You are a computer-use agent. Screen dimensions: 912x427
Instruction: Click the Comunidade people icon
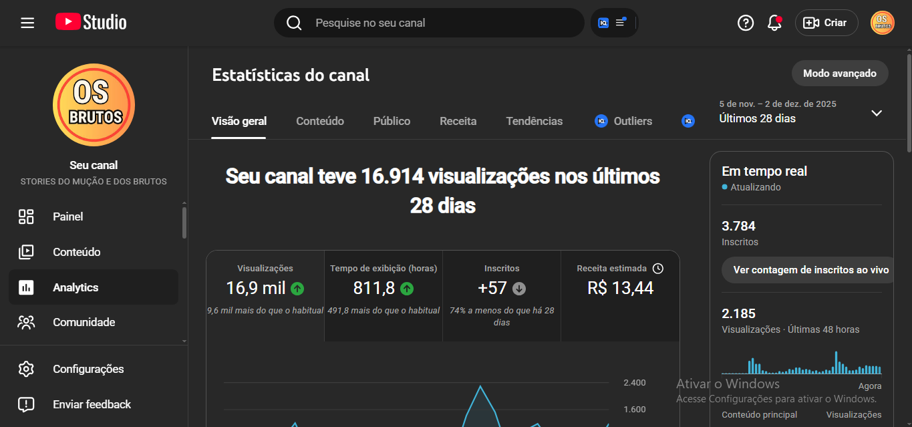point(26,323)
